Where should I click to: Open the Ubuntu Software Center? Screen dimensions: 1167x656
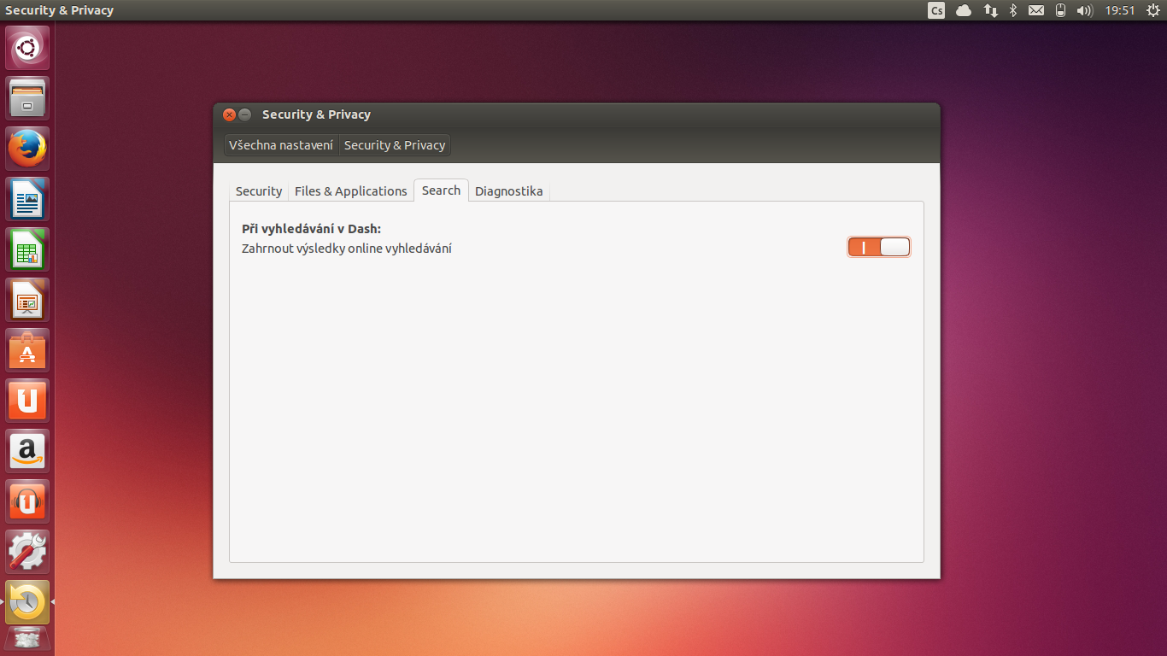coord(27,349)
